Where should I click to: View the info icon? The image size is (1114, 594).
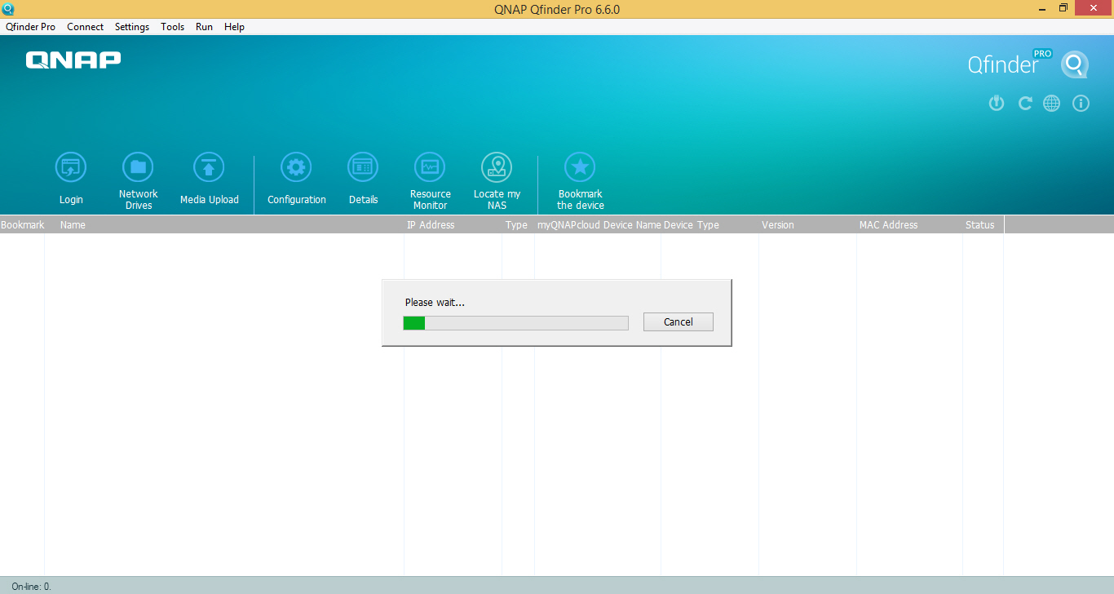pos(1081,103)
